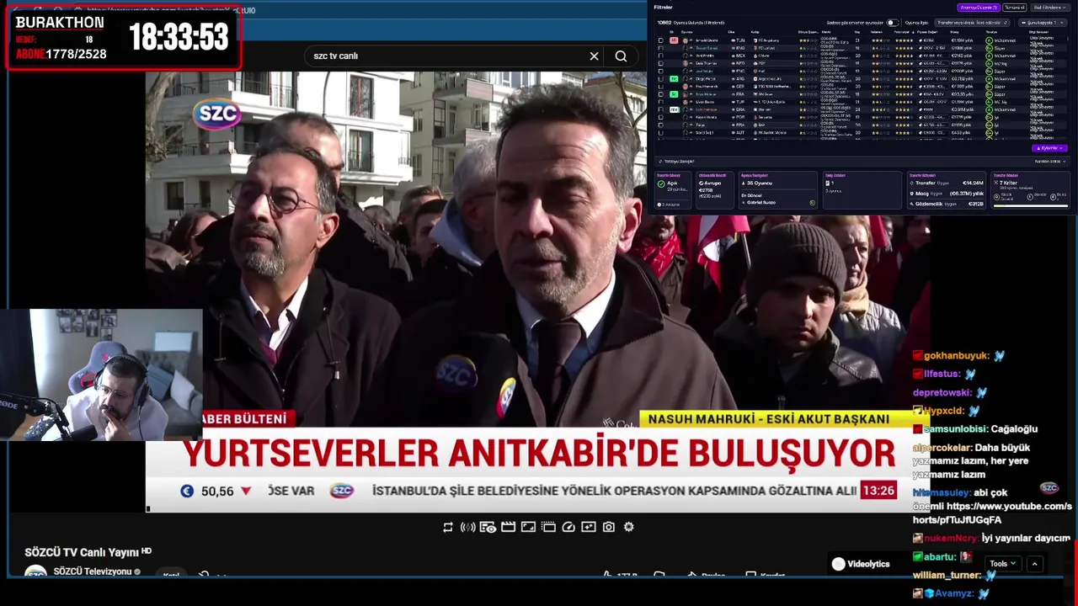Open the 'Transfer veya kiralık' interest dropdown
The width and height of the screenshot is (1078, 606).
coord(972,23)
